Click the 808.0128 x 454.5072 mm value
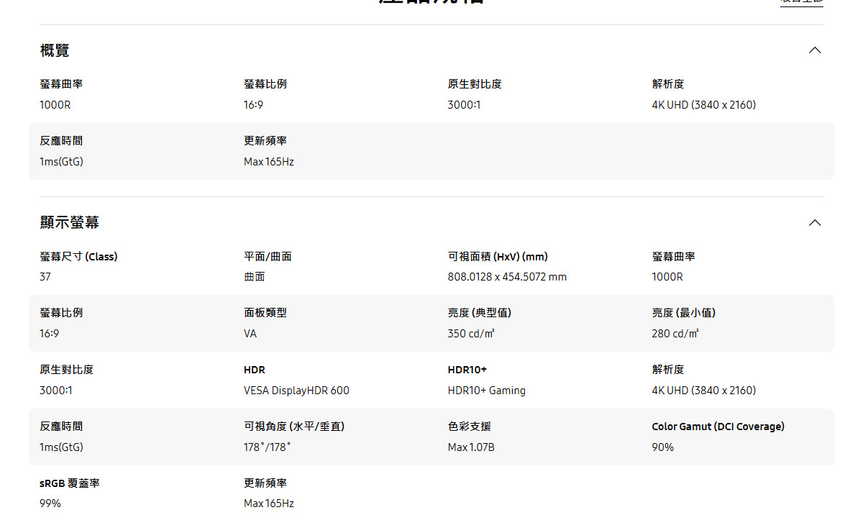Image resolution: width=863 pixels, height=515 pixels. [x=507, y=277]
